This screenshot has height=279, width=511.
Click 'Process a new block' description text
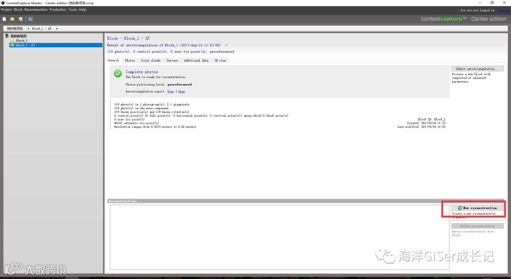pos(471,78)
